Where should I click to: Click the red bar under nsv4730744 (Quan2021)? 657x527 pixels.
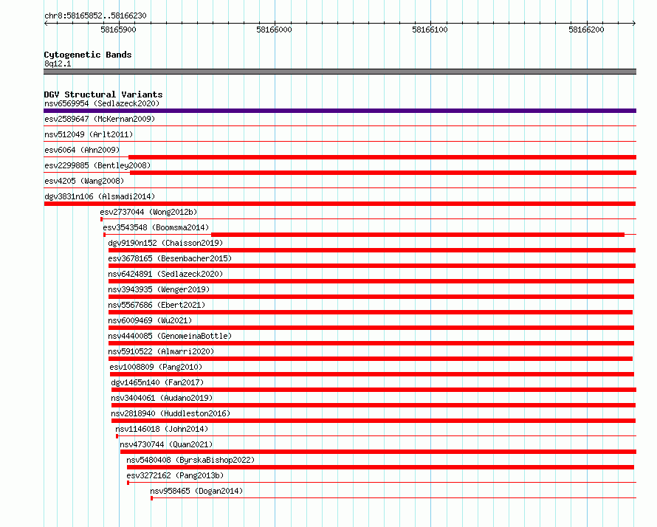[x=379, y=452]
